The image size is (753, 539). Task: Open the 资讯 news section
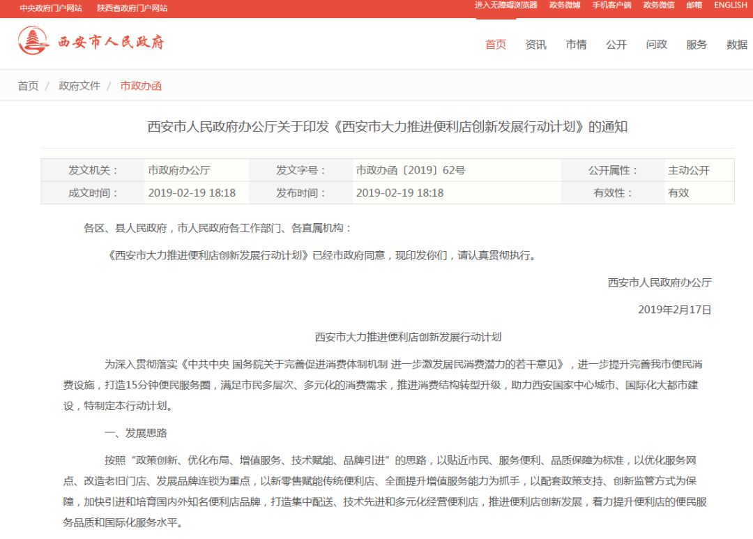click(536, 45)
